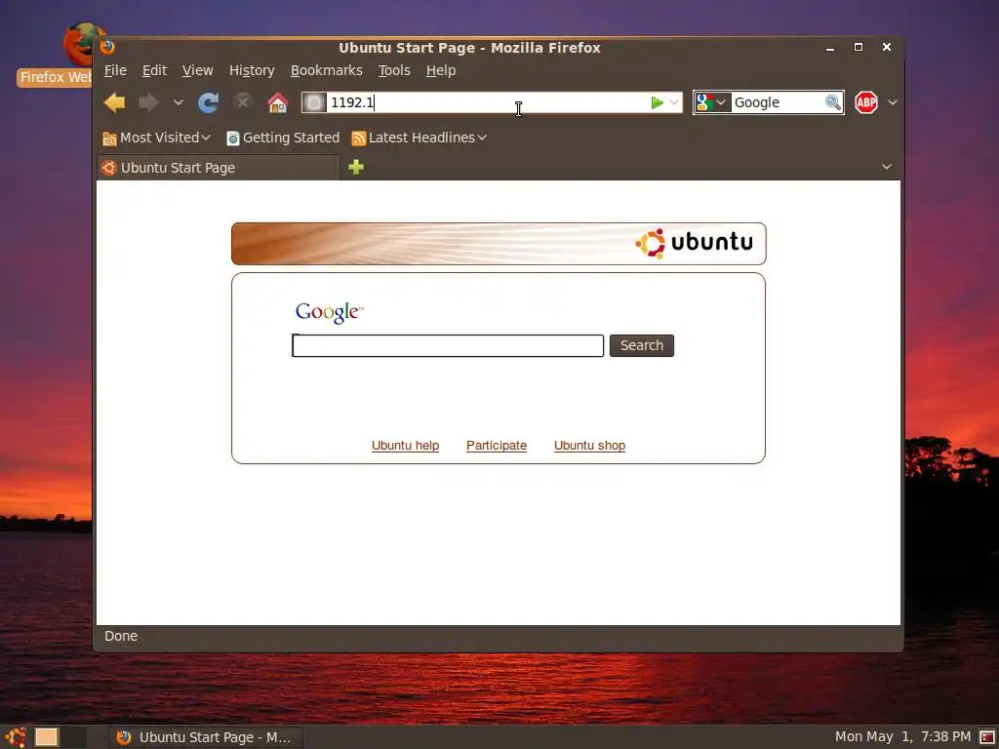Click the green Go arrow in address bar
The width and height of the screenshot is (999, 749).
coord(657,102)
